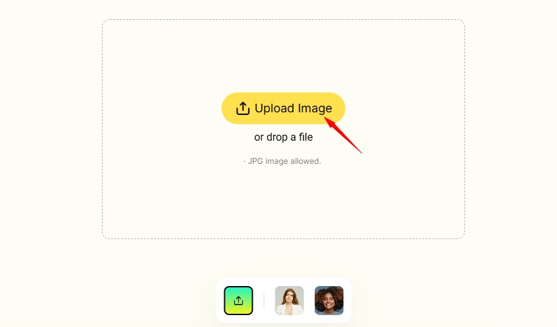
Task: Click the word 'Image' on the yellow button
Action: click(x=315, y=109)
